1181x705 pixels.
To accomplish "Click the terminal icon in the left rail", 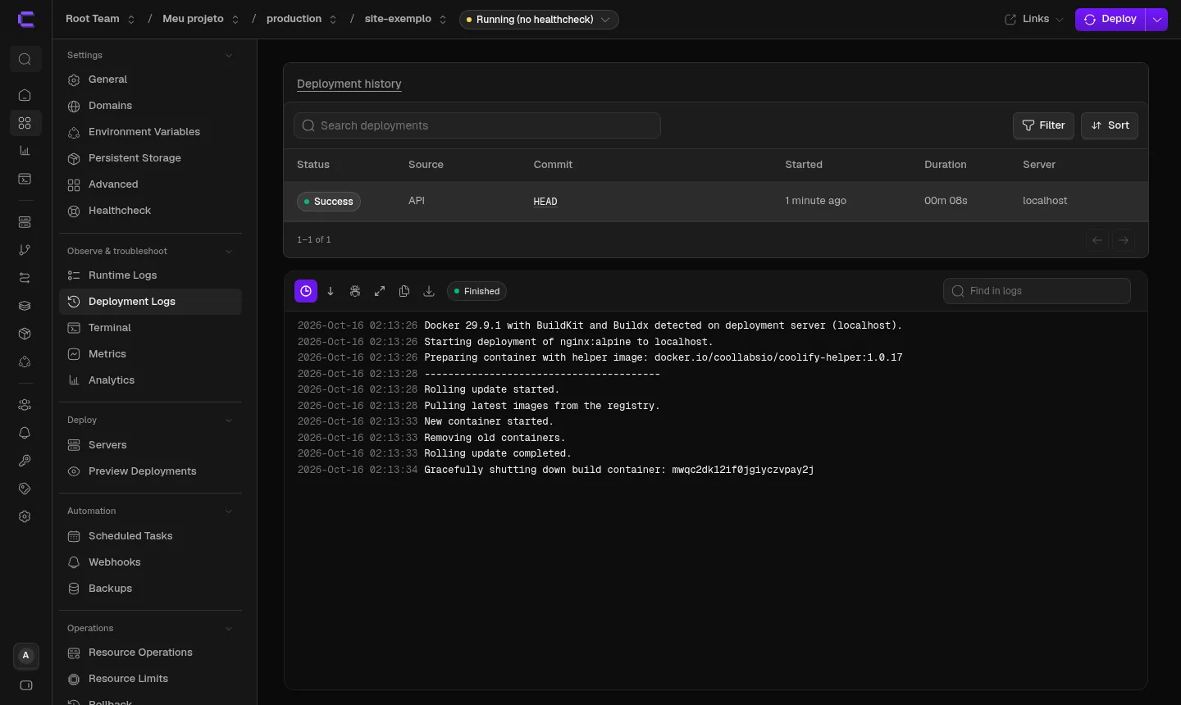I will tap(25, 179).
